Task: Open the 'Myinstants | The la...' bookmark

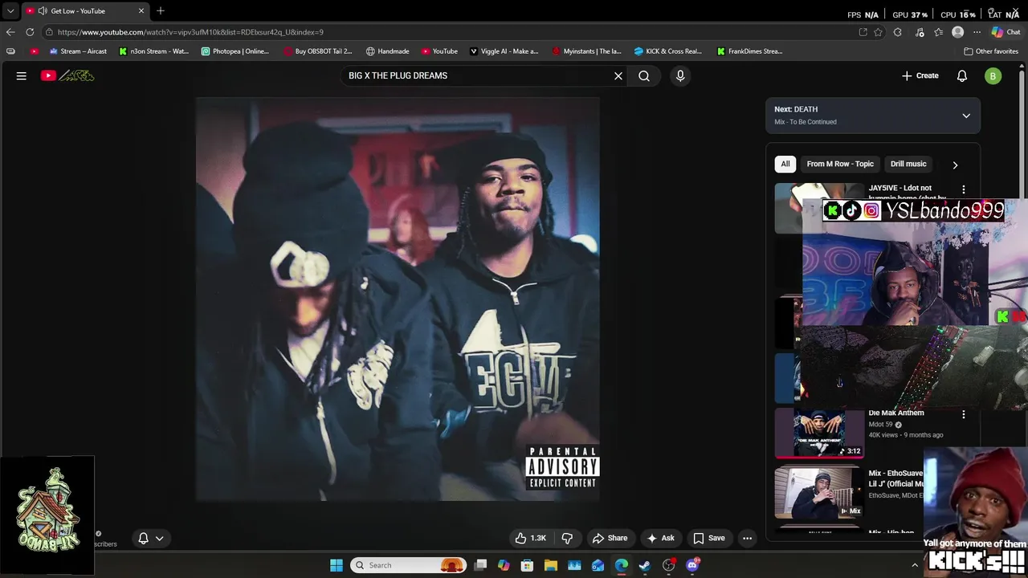Action: (587, 51)
